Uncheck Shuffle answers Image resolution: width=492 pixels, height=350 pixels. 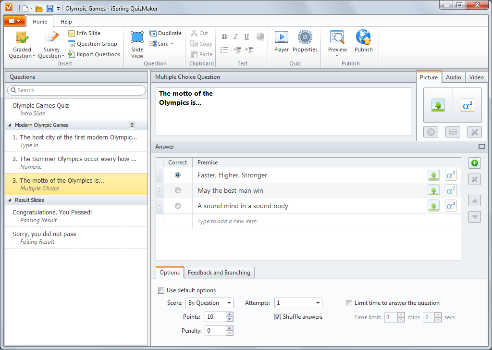click(x=277, y=317)
